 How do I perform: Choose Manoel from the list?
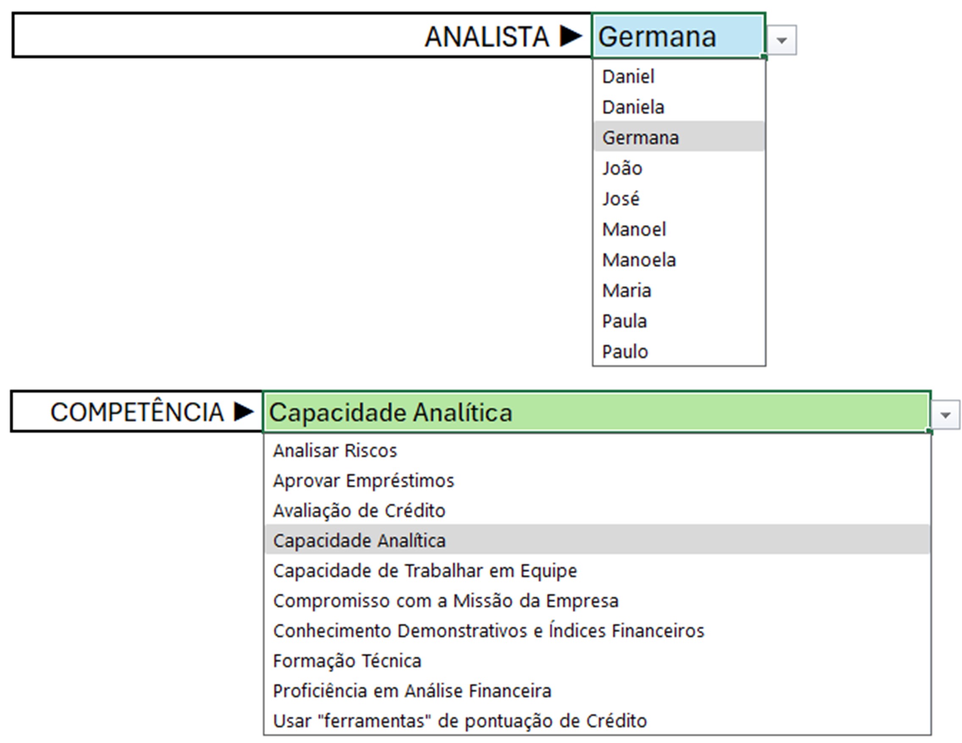tap(634, 229)
